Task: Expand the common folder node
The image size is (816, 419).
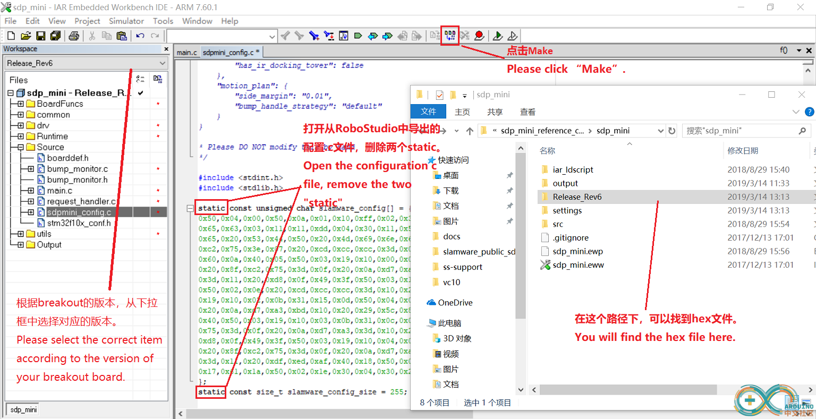Action: pos(21,115)
